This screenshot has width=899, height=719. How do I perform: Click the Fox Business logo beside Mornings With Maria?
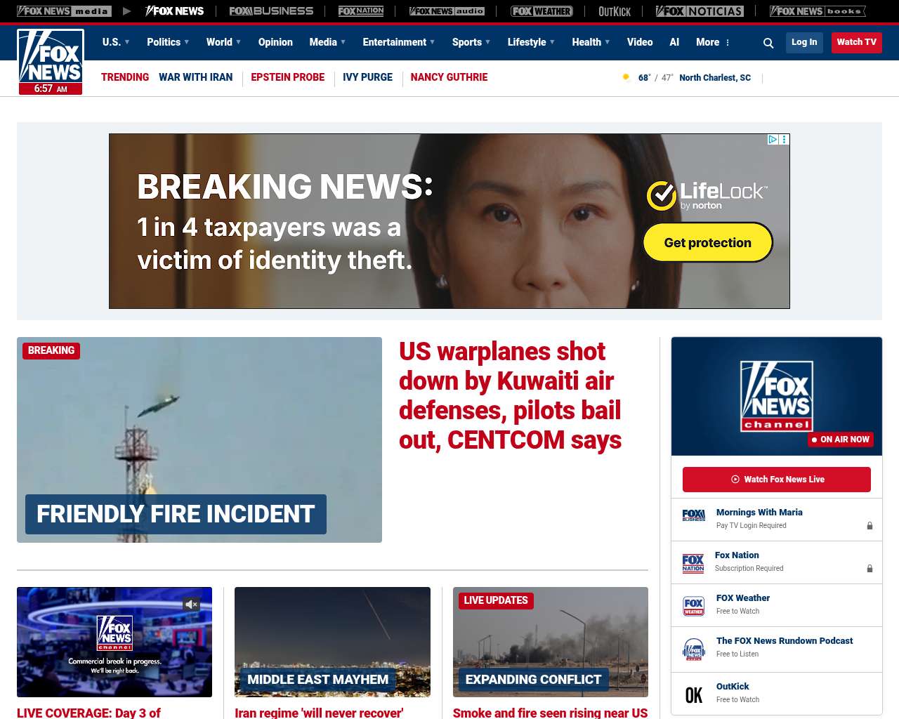tap(694, 515)
